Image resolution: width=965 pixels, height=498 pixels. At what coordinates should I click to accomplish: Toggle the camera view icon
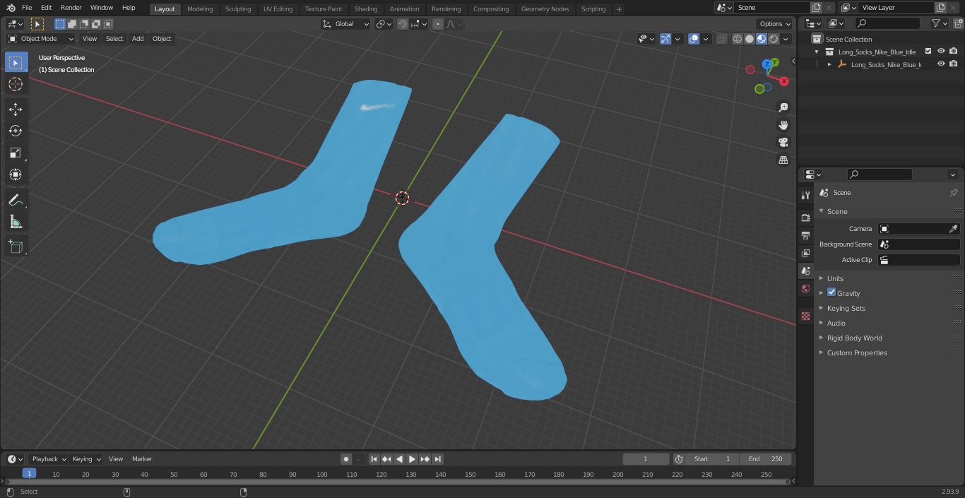coord(783,143)
